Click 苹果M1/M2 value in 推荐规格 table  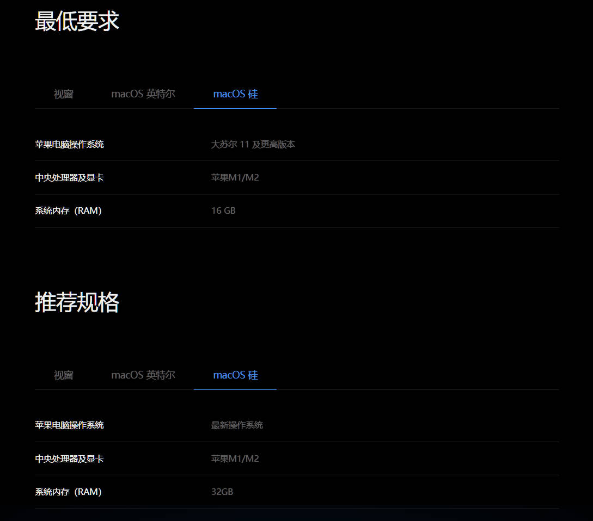[x=235, y=458]
